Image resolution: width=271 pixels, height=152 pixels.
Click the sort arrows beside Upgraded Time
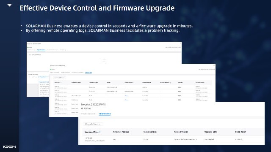click(100, 132)
